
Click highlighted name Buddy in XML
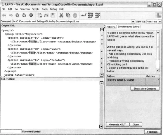click(x=33, y=42)
